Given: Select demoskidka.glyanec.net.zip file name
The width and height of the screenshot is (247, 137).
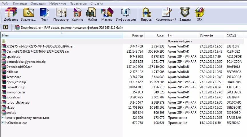Looking at the screenshot, I should [26, 62].
